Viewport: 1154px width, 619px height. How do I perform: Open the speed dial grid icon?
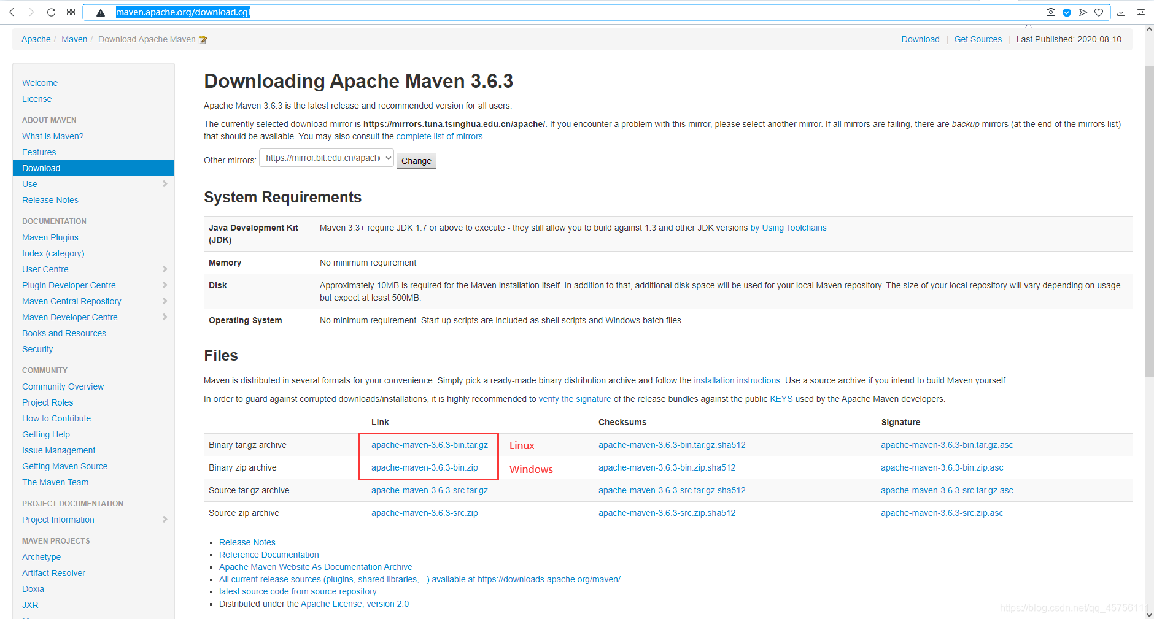pos(71,12)
